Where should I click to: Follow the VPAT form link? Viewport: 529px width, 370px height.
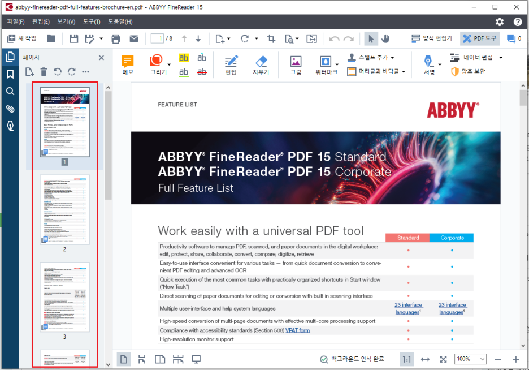pyautogui.click(x=297, y=330)
